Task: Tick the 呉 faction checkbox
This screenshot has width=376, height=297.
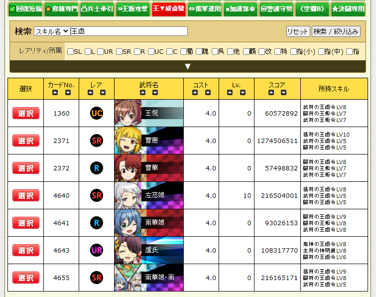Action: (215, 52)
